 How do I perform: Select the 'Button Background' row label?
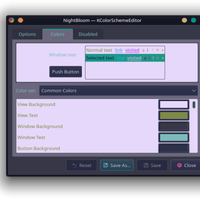coord(39,148)
